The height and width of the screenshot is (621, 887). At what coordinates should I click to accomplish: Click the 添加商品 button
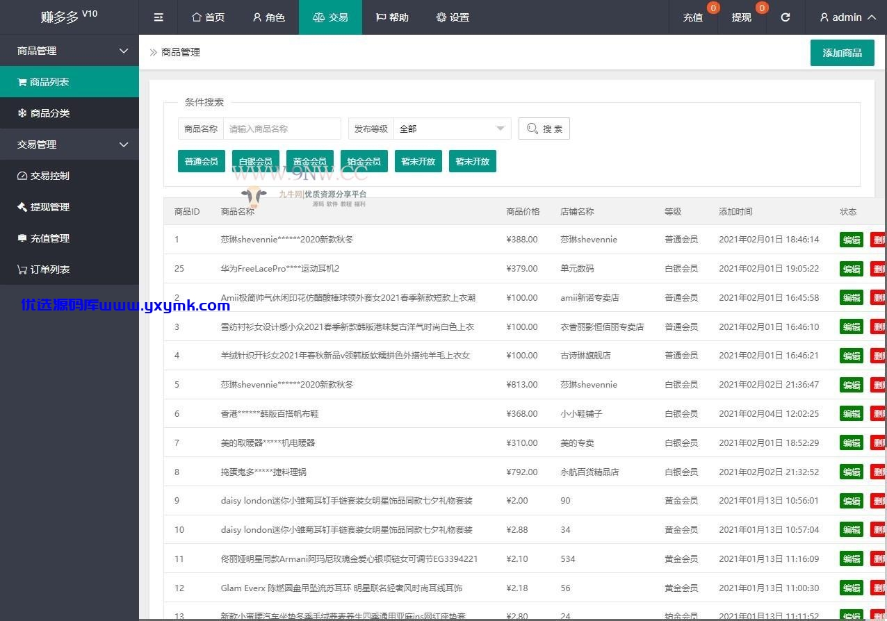pyautogui.click(x=842, y=53)
